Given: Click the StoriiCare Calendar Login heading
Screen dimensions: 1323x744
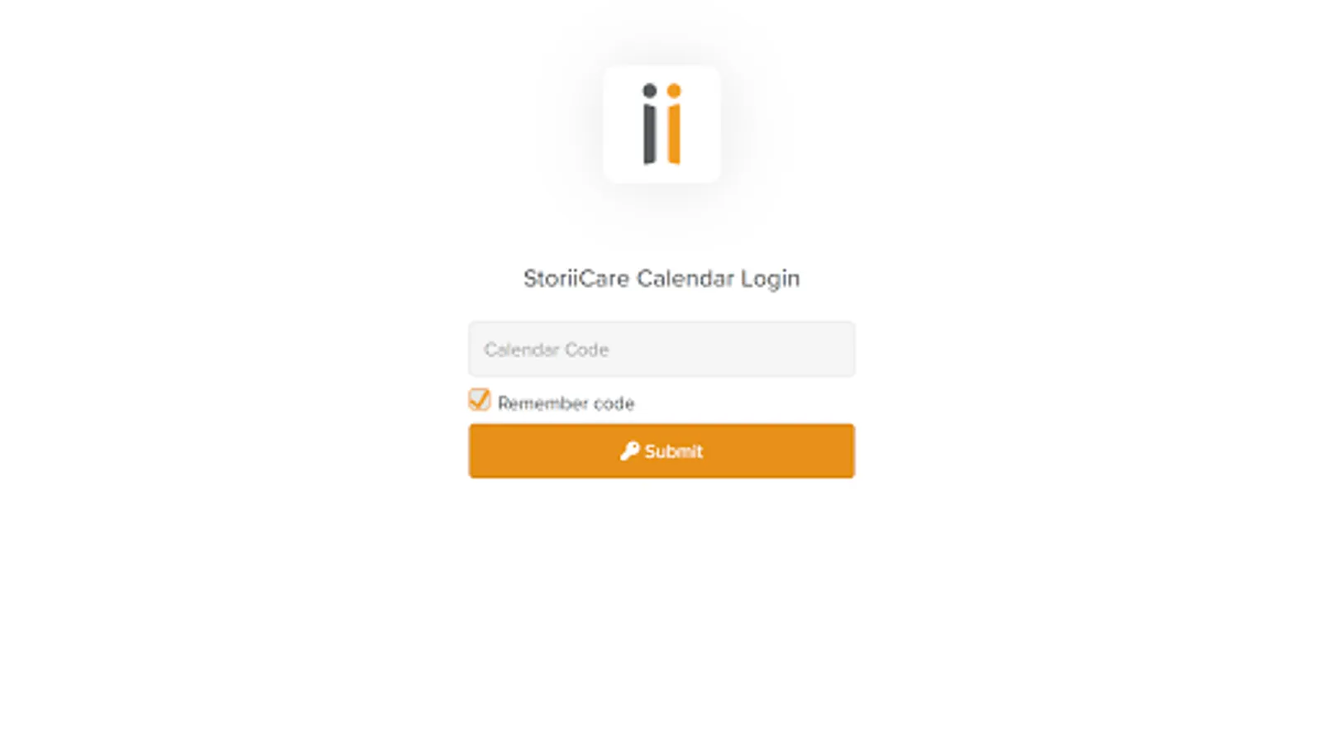Looking at the screenshot, I should [661, 279].
